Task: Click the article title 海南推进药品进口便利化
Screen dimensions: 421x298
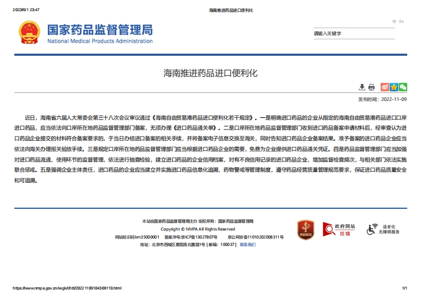Action: point(210,73)
